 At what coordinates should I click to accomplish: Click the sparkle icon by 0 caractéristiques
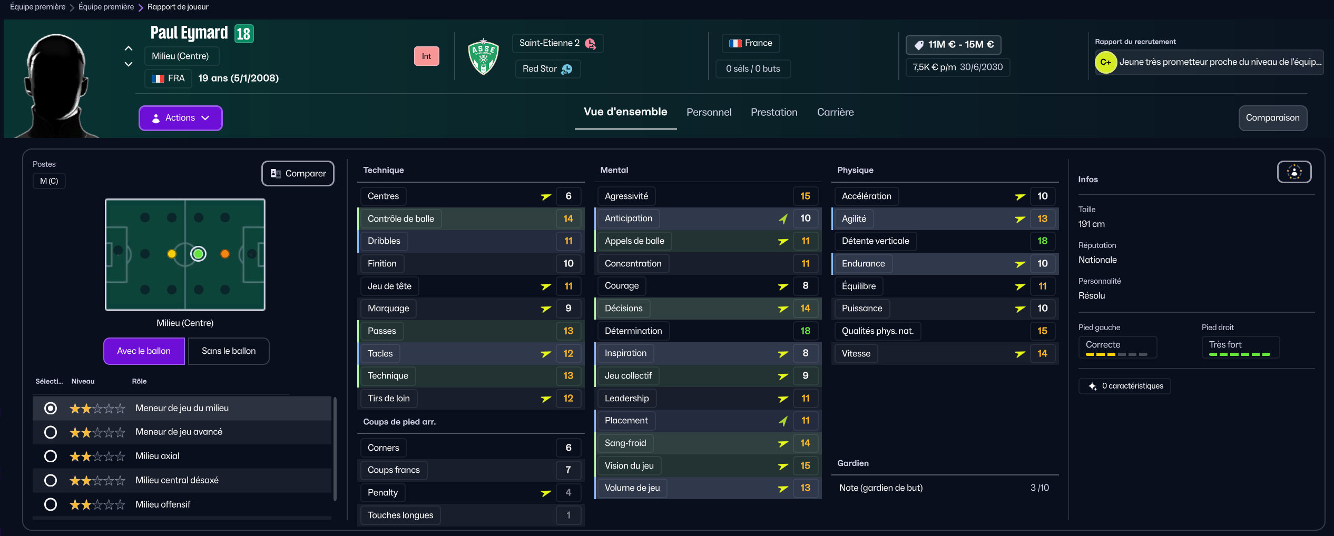(x=1093, y=386)
